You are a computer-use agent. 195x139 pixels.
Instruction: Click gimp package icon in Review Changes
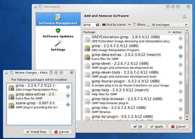click(x=11, y=88)
